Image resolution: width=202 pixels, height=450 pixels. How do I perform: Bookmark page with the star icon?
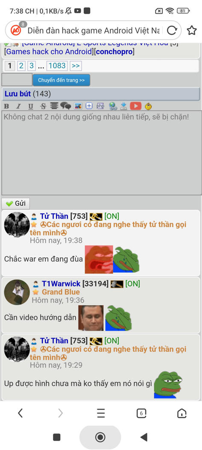(x=192, y=30)
